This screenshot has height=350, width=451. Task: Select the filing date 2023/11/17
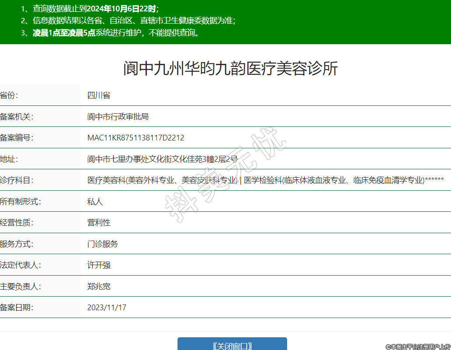click(107, 308)
